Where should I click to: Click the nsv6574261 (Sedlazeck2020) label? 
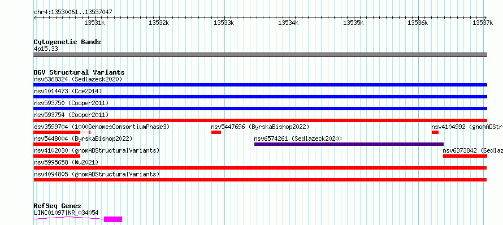click(298, 139)
